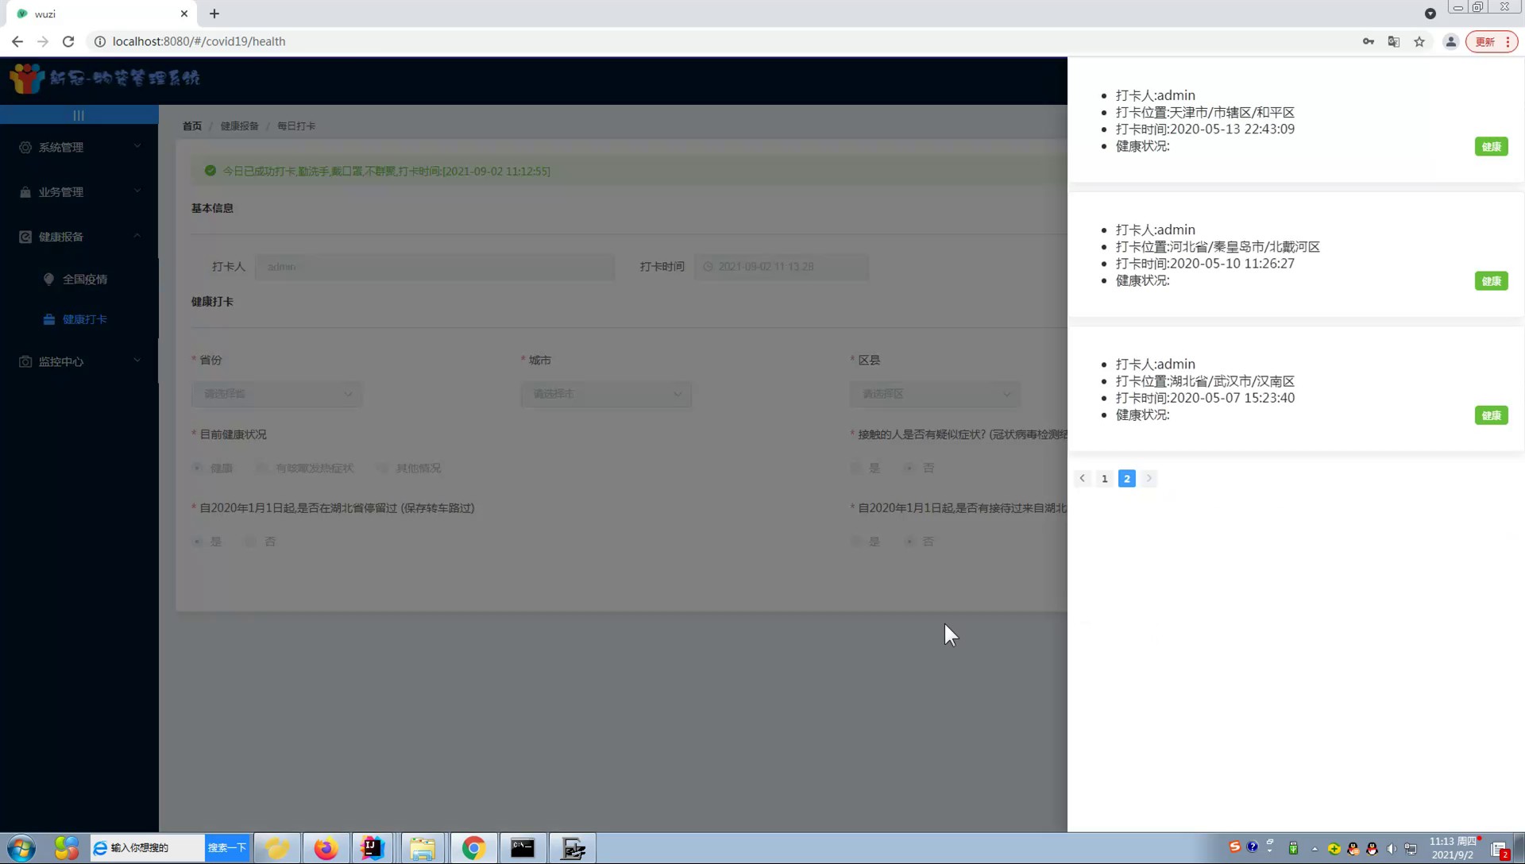Select the 其他情况 radio option
Image resolution: width=1525 pixels, height=864 pixels.
click(x=384, y=469)
